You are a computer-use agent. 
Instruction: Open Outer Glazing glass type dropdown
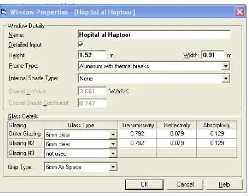click(113, 135)
